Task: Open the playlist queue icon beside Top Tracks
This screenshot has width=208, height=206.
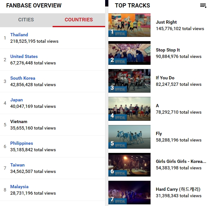Action: (x=203, y=6)
